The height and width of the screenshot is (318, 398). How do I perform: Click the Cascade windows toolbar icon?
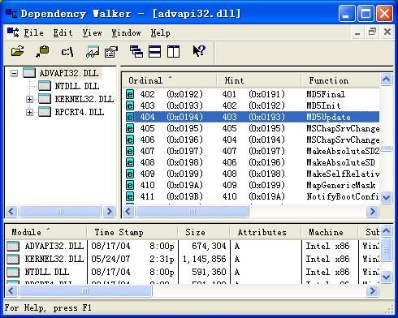click(x=136, y=51)
